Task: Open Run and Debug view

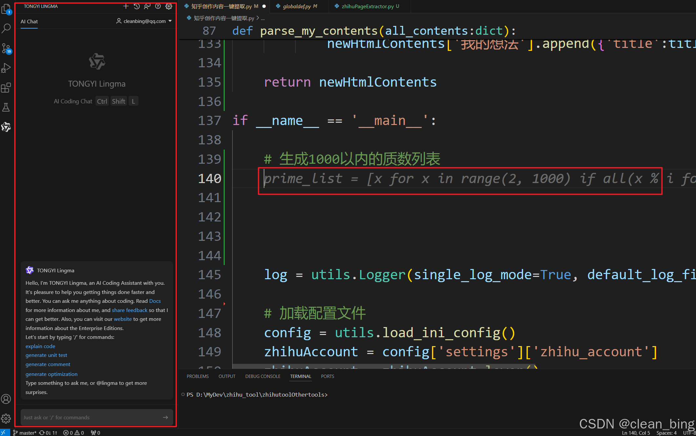Action: tap(6, 68)
